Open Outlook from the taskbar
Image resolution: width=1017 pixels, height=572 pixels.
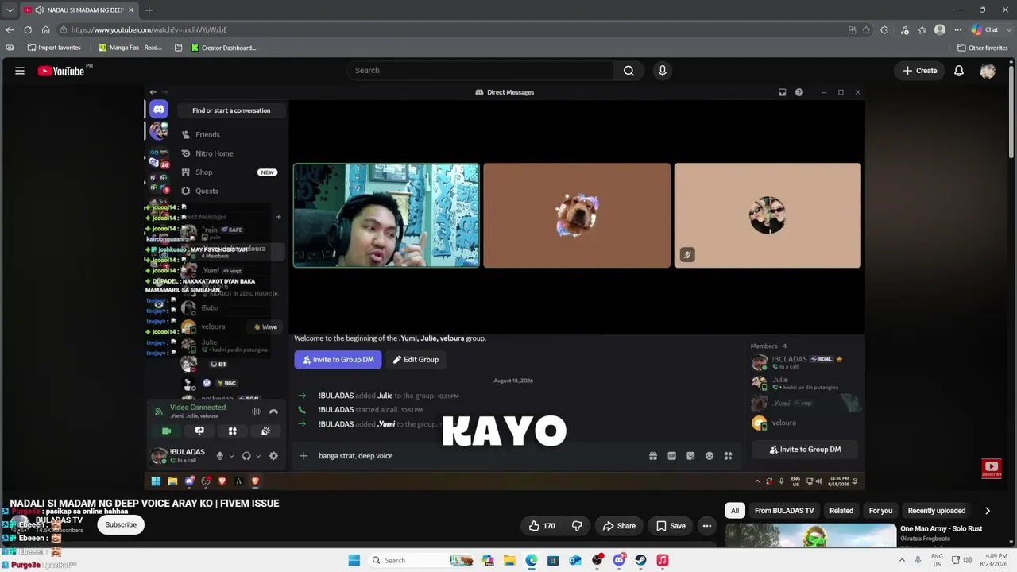coord(575,560)
